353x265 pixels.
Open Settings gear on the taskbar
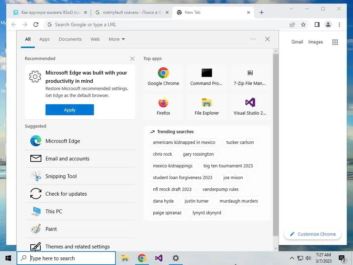[175, 258]
